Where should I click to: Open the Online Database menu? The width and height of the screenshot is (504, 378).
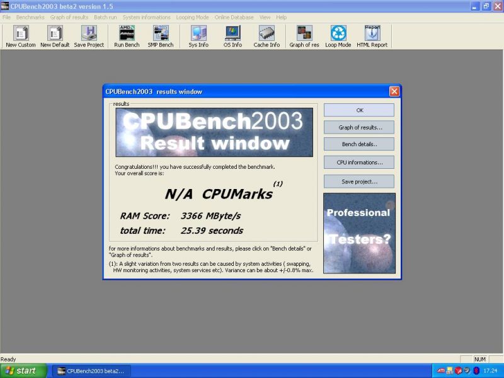[234, 18]
